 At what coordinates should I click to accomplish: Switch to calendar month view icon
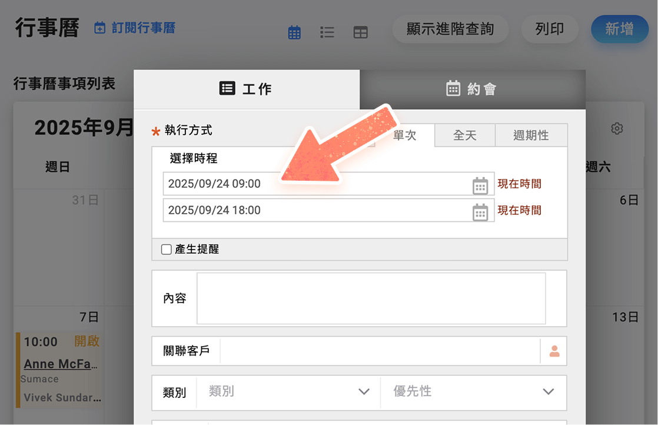pyautogui.click(x=294, y=32)
